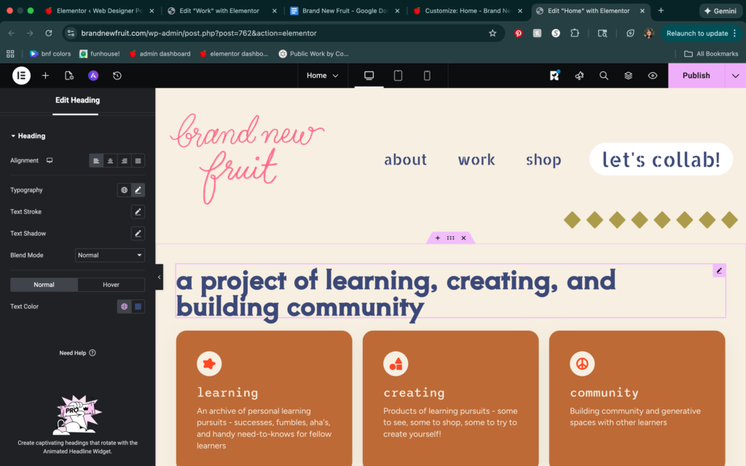This screenshot has width=746, height=466.
Task: Expand the Publish options arrow
Action: (735, 76)
